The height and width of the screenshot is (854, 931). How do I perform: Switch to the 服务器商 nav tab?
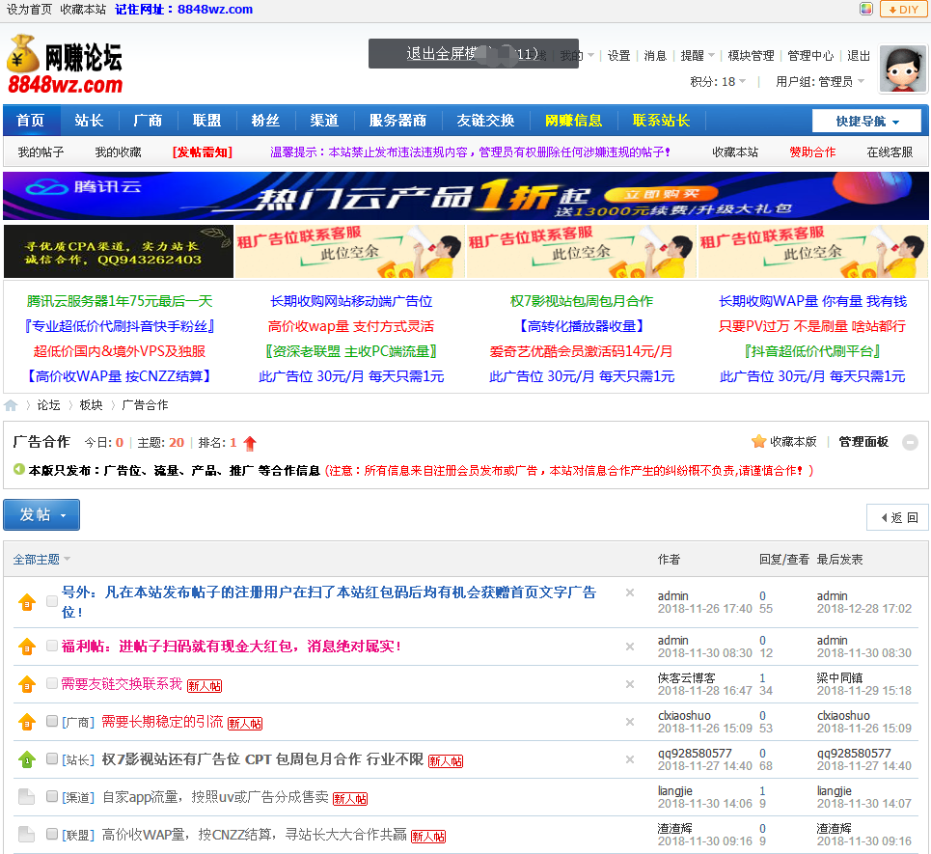pyautogui.click(x=397, y=121)
